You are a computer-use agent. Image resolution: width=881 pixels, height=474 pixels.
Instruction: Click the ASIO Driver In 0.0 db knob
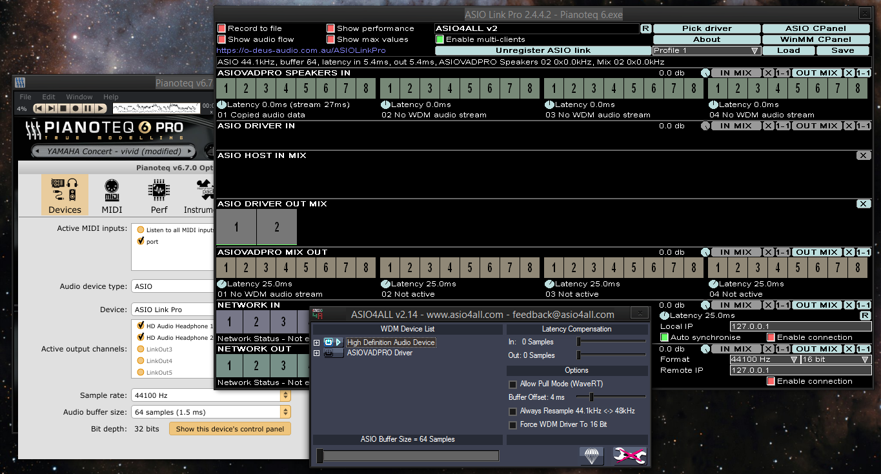pyautogui.click(x=705, y=126)
